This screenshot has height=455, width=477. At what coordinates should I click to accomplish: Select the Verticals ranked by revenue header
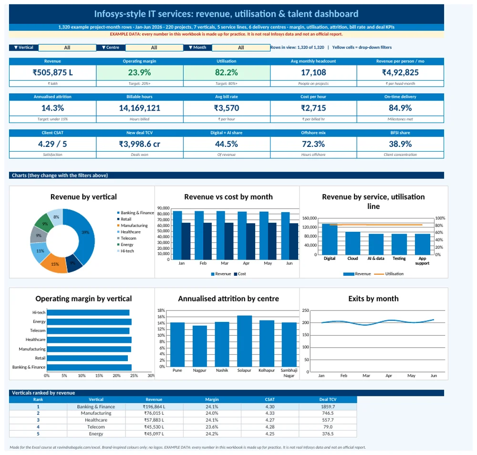(x=226, y=393)
